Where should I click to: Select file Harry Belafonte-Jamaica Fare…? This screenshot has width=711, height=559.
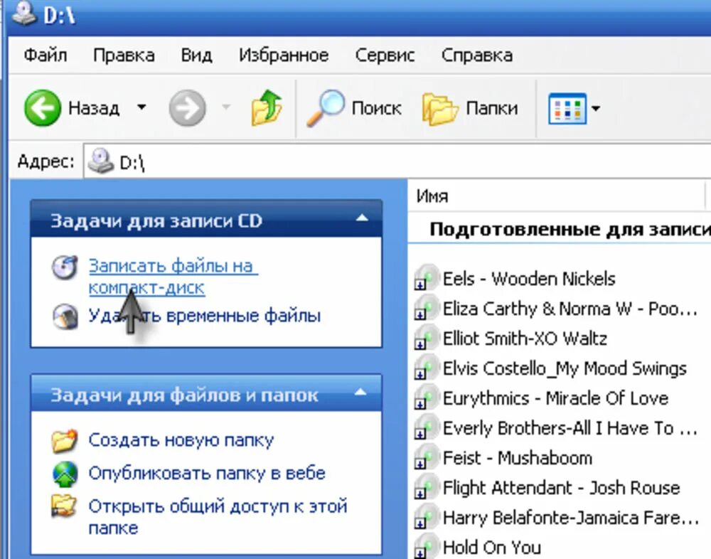[571, 518]
